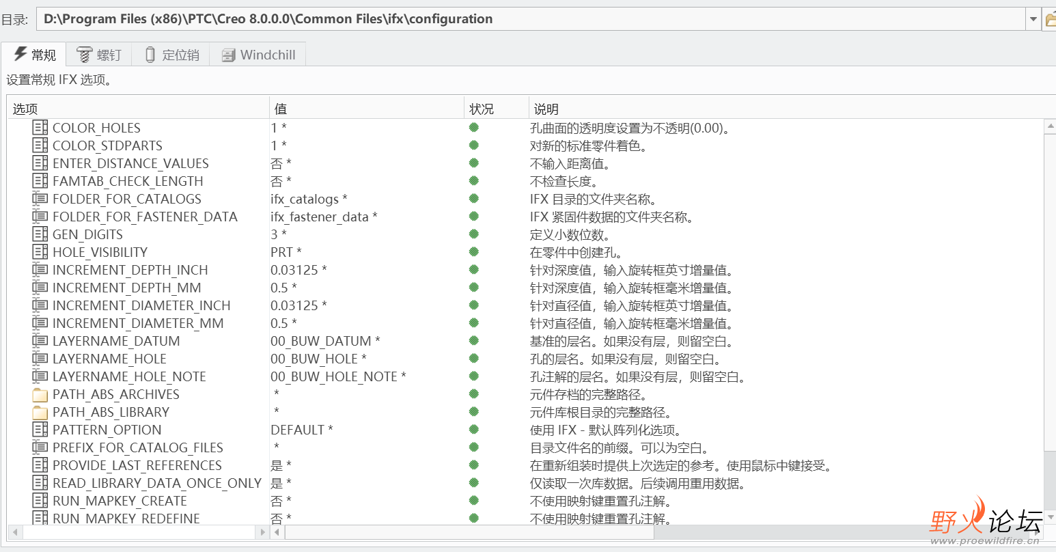
Task: Click the description 不检查长度。
Action: click(566, 181)
